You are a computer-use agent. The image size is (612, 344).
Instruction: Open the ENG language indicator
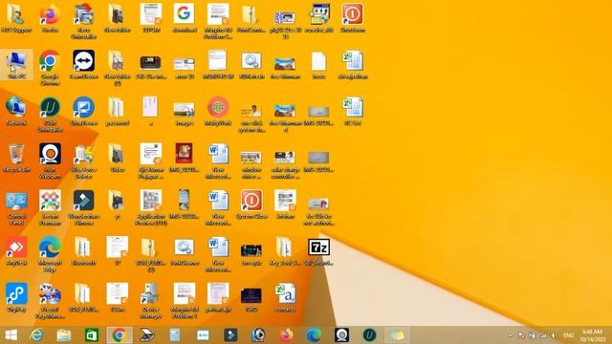568,335
